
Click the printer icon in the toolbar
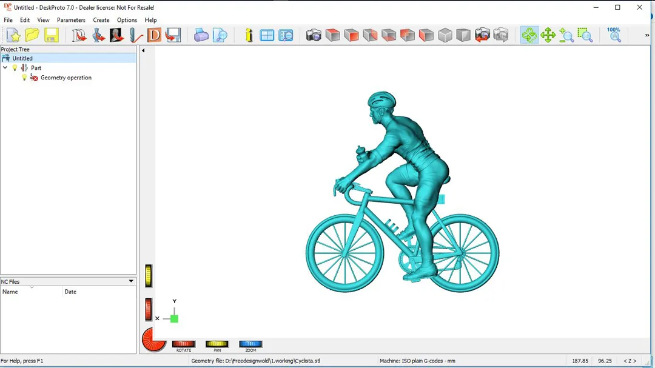pyautogui.click(x=201, y=35)
